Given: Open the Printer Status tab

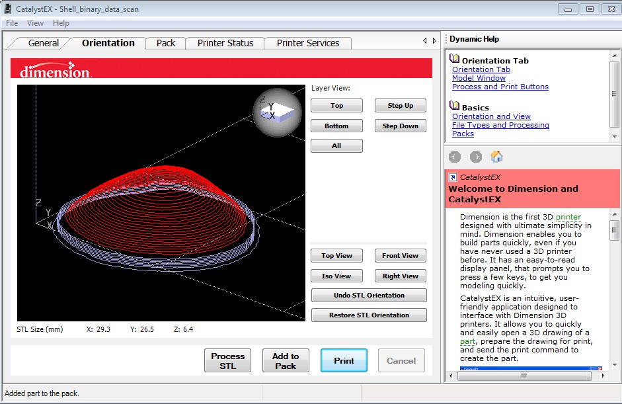Looking at the screenshot, I should coord(225,43).
